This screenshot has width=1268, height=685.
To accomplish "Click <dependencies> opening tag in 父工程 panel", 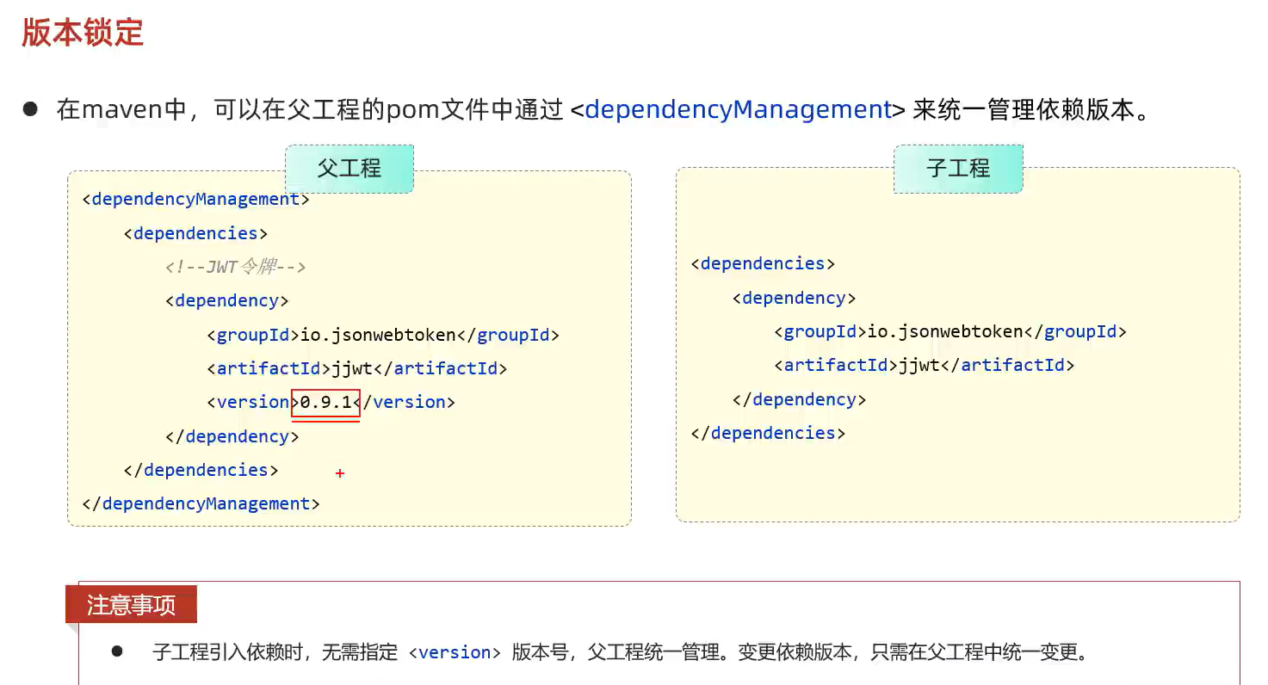I will [195, 233].
